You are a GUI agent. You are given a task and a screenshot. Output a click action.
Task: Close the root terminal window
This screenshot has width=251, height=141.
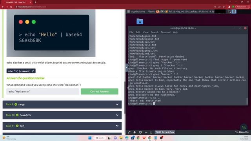coord(245,28)
